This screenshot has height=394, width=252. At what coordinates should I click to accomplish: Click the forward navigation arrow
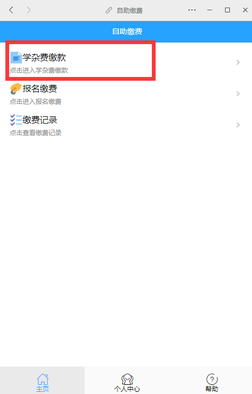29,10
